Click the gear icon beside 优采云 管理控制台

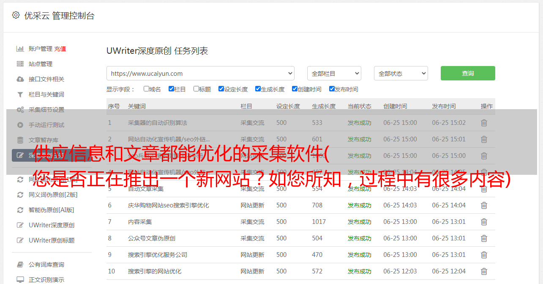pyautogui.click(x=16, y=15)
